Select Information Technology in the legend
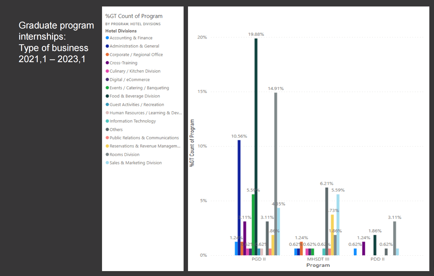The height and width of the screenshot is (276, 434). pos(131,121)
